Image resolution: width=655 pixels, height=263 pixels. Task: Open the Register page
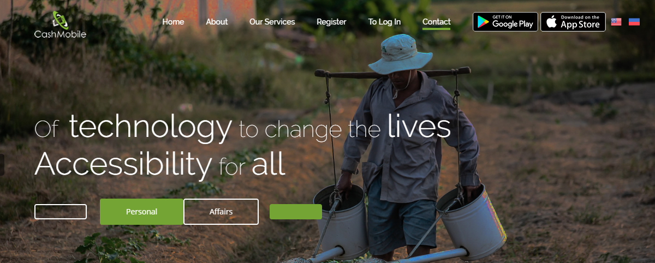(331, 22)
